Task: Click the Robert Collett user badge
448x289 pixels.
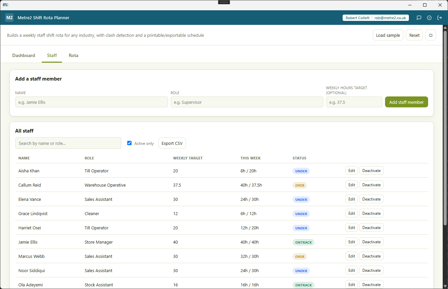Action: [376, 18]
